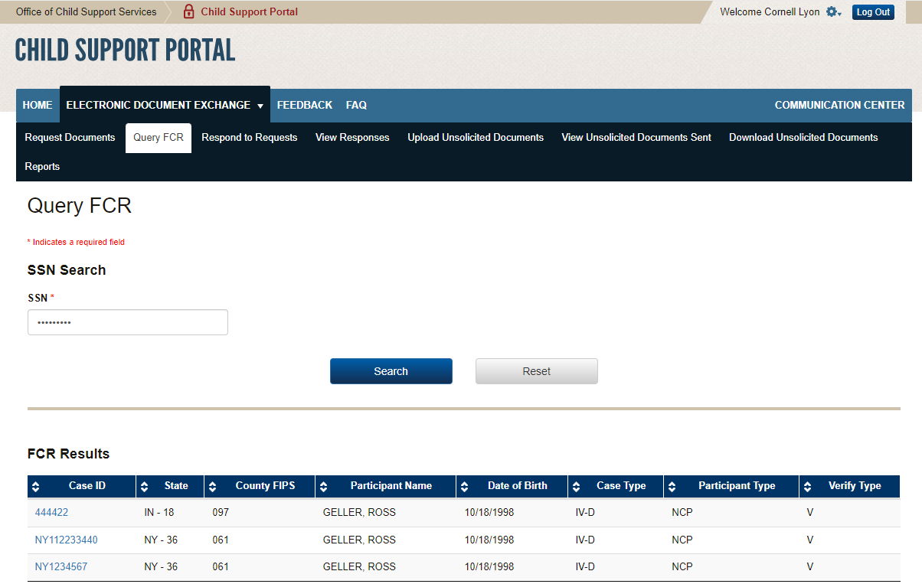Image resolution: width=922 pixels, height=584 pixels.
Task: Click the Verify Type sort arrows
Action: tap(808, 486)
